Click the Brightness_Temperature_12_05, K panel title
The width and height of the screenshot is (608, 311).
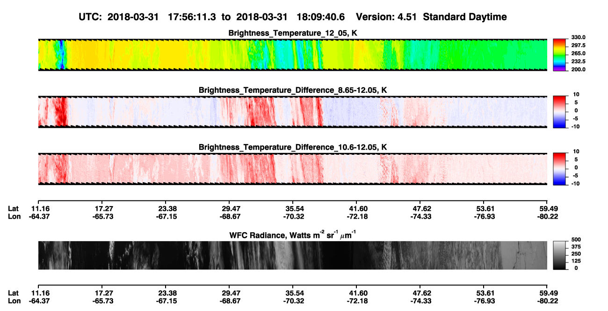click(293, 33)
